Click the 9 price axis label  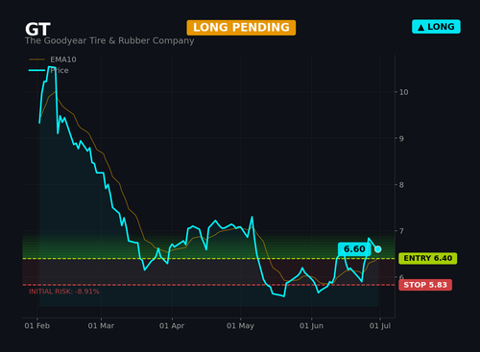point(401,138)
